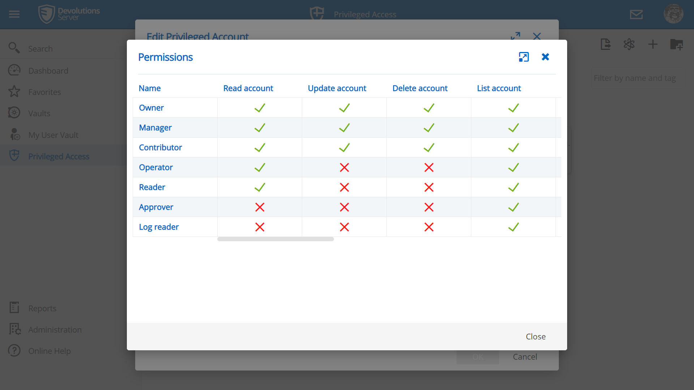Click the Filter by name and tag field
694x390 pixels.
(638, 78)
